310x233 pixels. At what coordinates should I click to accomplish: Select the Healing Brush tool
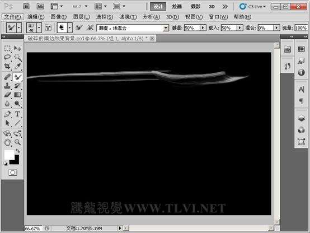coord(7,77)
